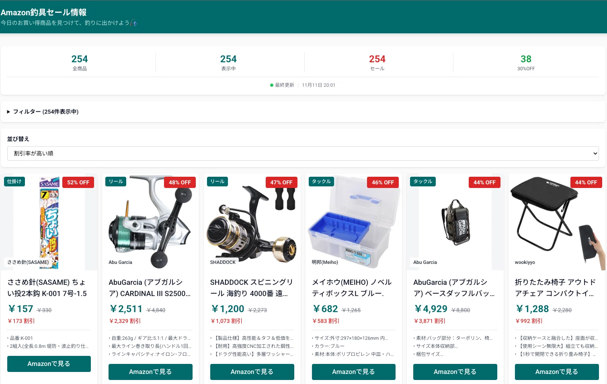The image size is (607, 384).
Task: Open the Meiho blue tackle box image
Action: click(354, 222)
